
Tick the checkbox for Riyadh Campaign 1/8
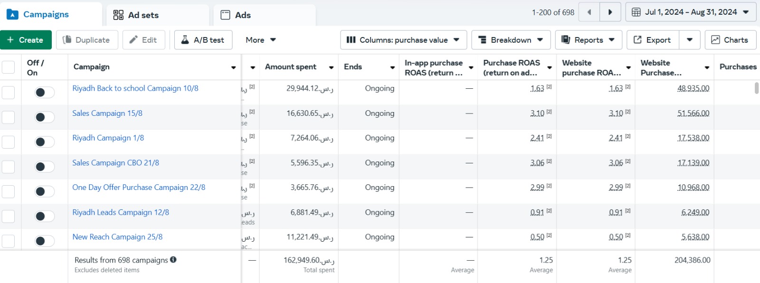[9, 142]
